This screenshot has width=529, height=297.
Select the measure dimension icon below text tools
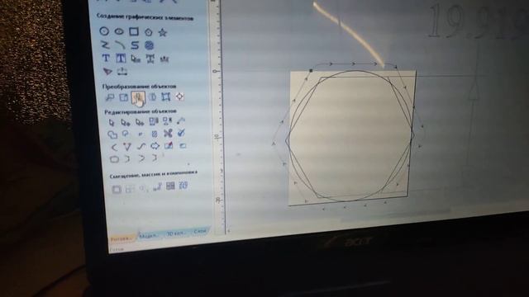click(x=122, y=72)
